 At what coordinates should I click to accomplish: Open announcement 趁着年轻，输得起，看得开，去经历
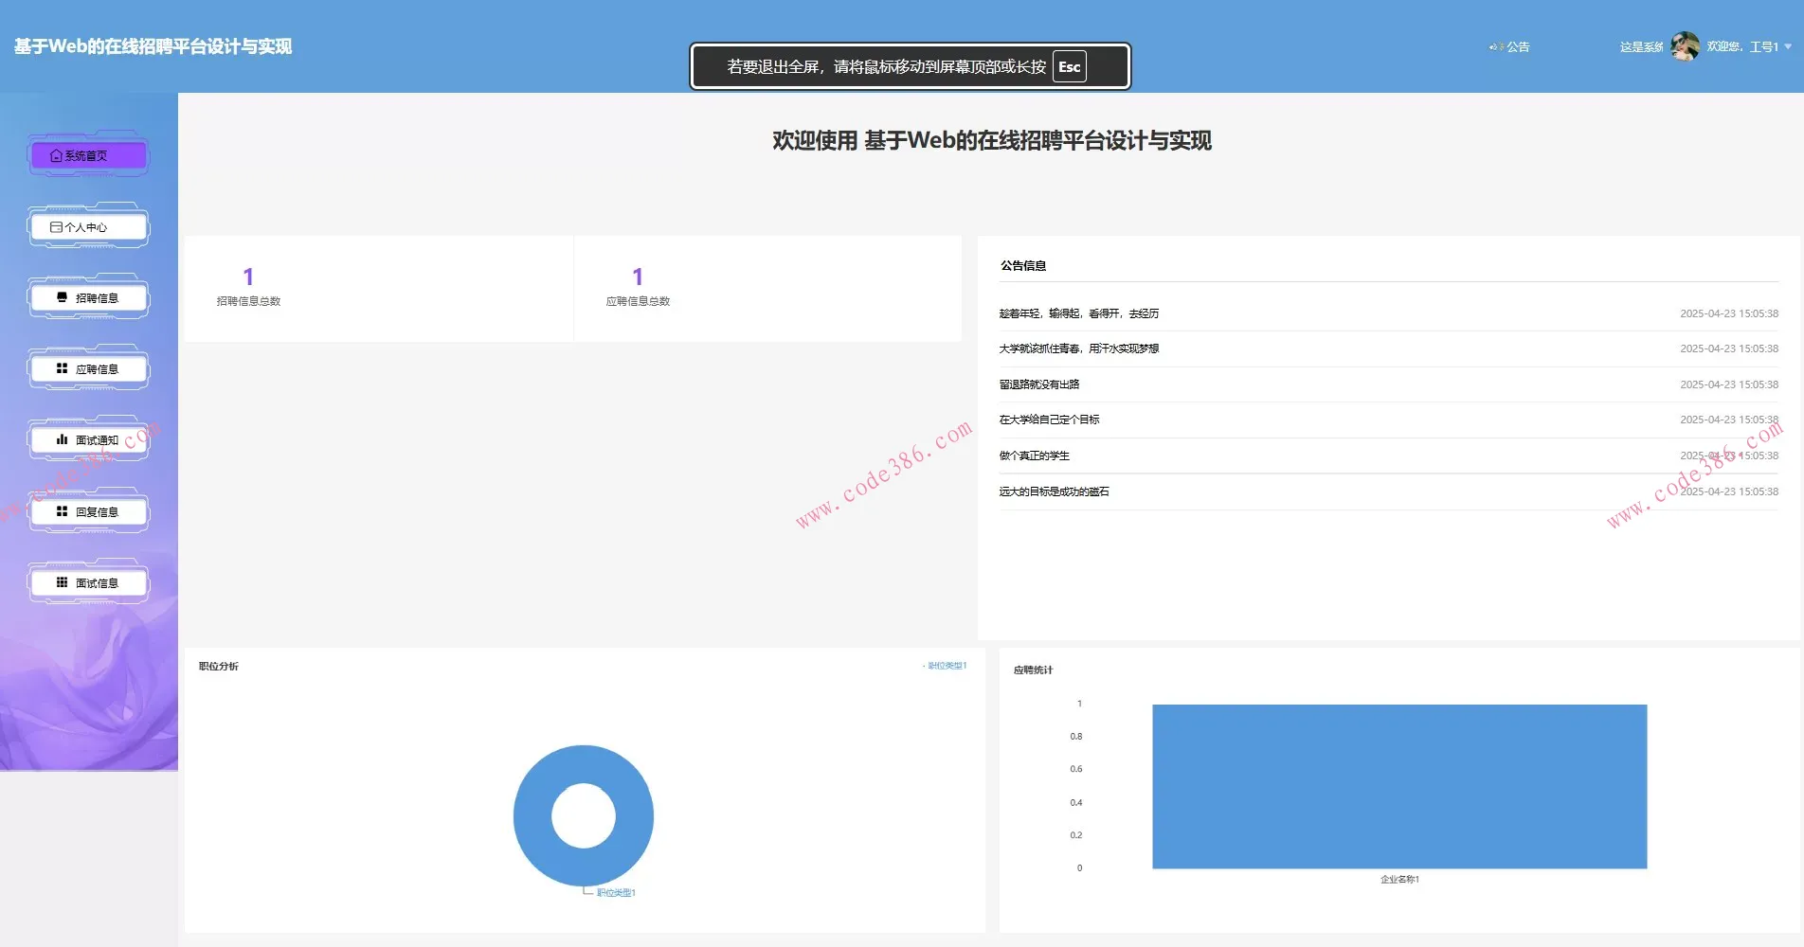[1078, 313]
